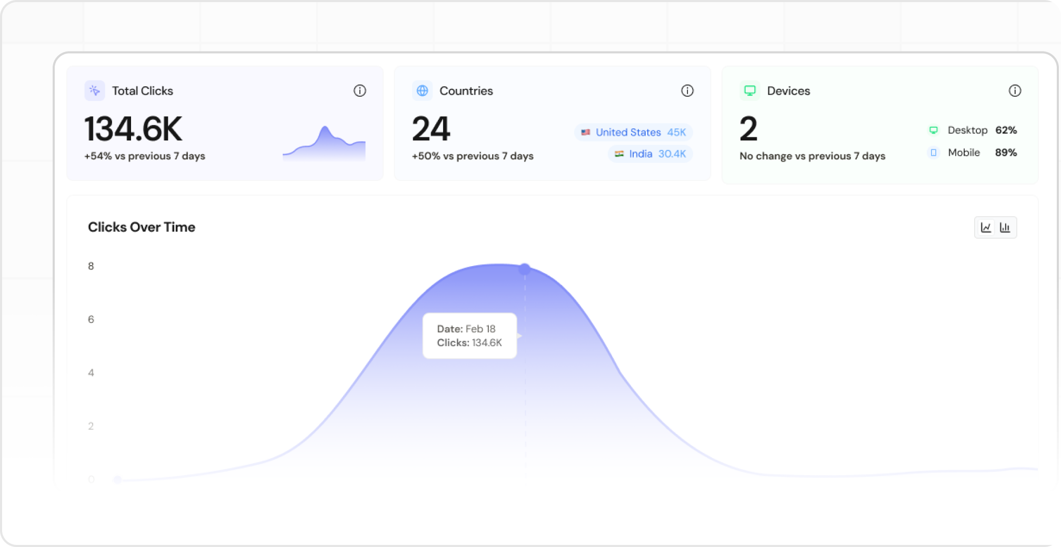The width and height of the screenshot is (1061, 547).
Task: Click the Devices info icon
Action: (1015, 91)
